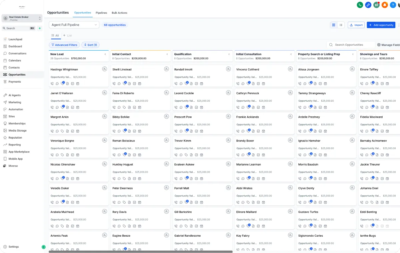
Task: Click the blue question mark help icon
Action: 393,5
